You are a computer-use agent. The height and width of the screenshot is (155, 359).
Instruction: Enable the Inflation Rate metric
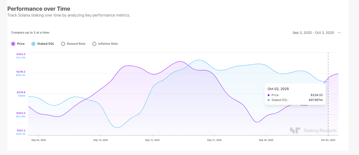[95, 44]
